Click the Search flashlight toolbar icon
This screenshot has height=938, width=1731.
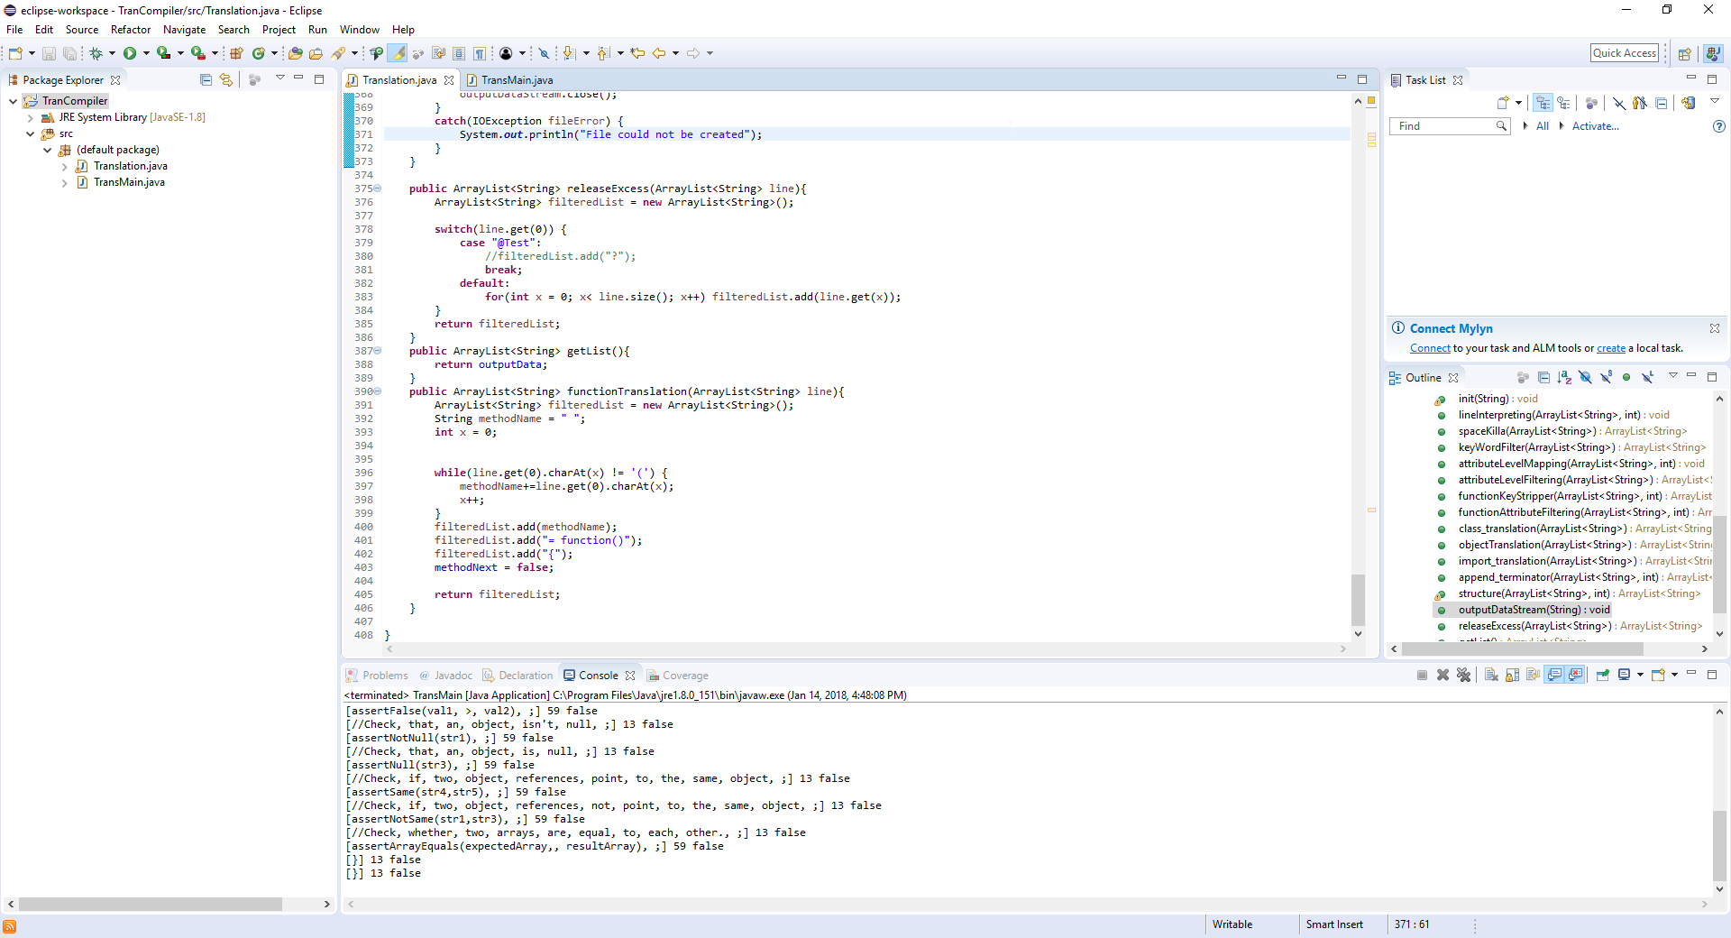coord(338,53)
